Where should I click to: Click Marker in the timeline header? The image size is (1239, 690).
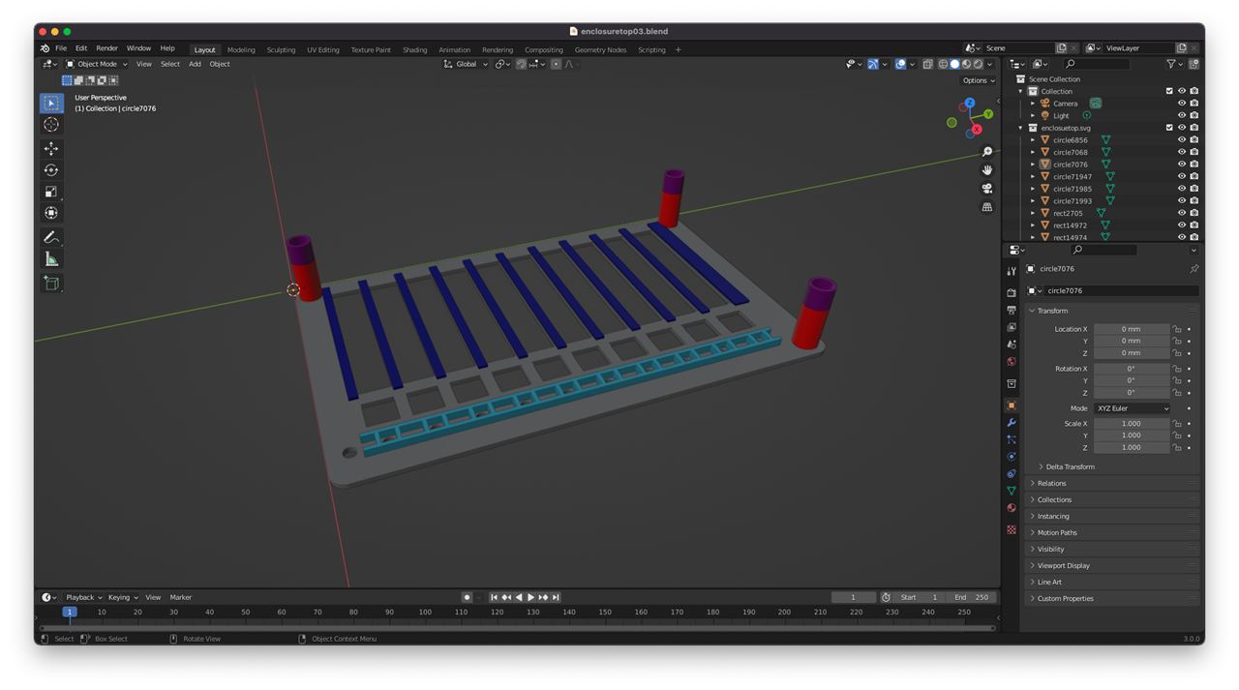[181, 597]
